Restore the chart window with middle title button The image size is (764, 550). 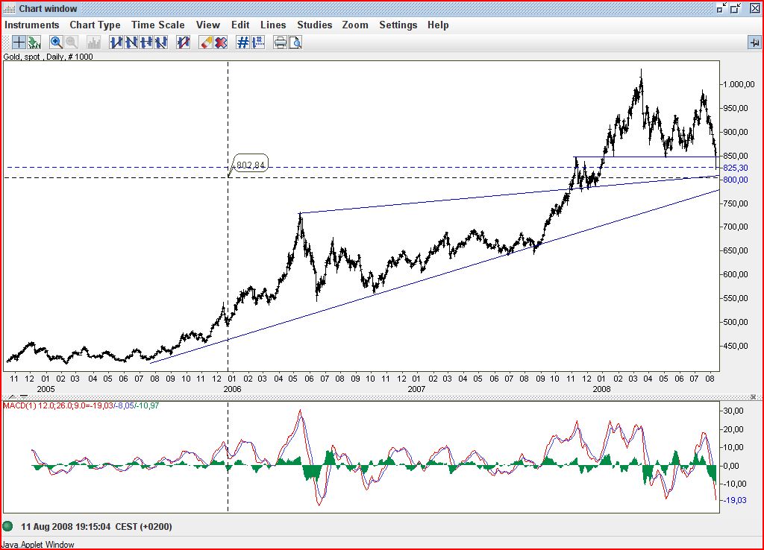tap(736, 8)
